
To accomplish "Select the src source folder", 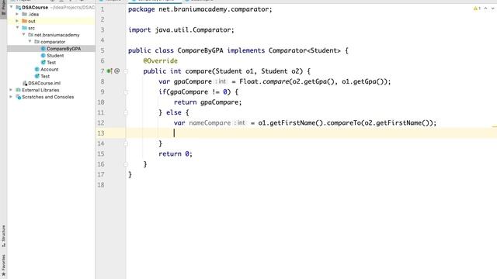I will point(31,28).
